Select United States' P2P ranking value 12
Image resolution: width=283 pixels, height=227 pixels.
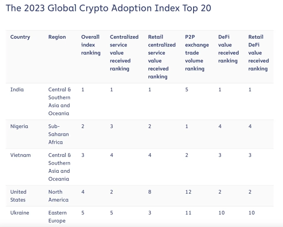coord(188,192)
